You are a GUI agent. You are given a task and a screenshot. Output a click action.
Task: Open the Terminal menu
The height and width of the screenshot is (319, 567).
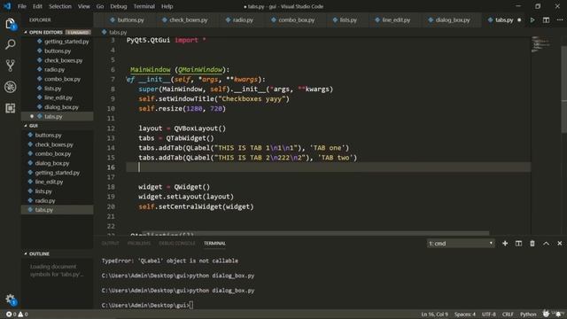point(144,6)
